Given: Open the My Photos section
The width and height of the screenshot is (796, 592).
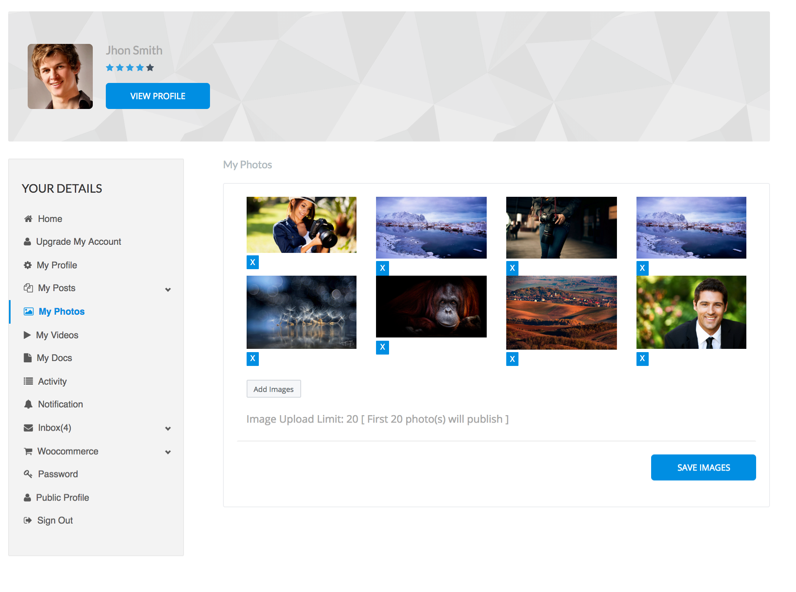Looking at the screenshot, I should (x=61, y=311).
